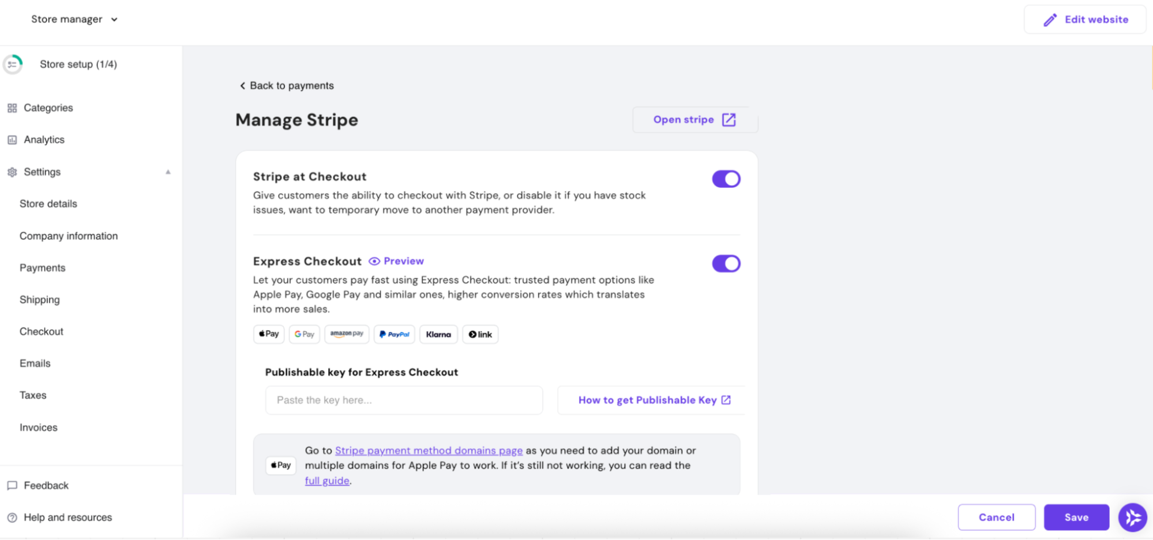
Task: Click the Analytics chart icon
Action: pos(12,140)
